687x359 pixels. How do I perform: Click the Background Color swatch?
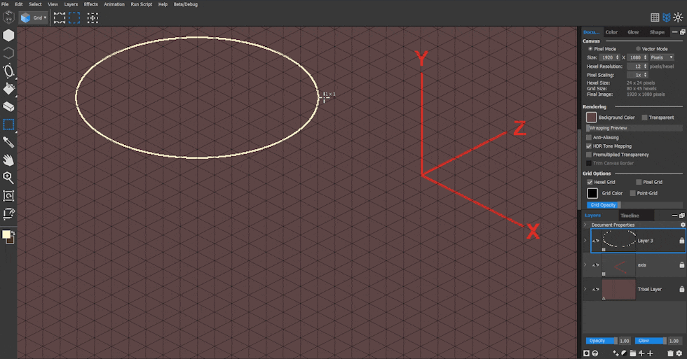point(592,118)
